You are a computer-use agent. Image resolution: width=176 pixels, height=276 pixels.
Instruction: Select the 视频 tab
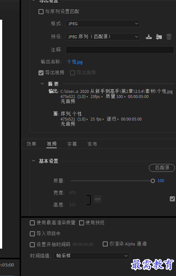point(52,144)
